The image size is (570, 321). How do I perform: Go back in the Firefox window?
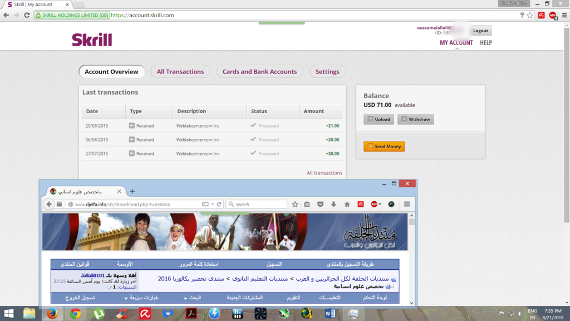point(49,204)
